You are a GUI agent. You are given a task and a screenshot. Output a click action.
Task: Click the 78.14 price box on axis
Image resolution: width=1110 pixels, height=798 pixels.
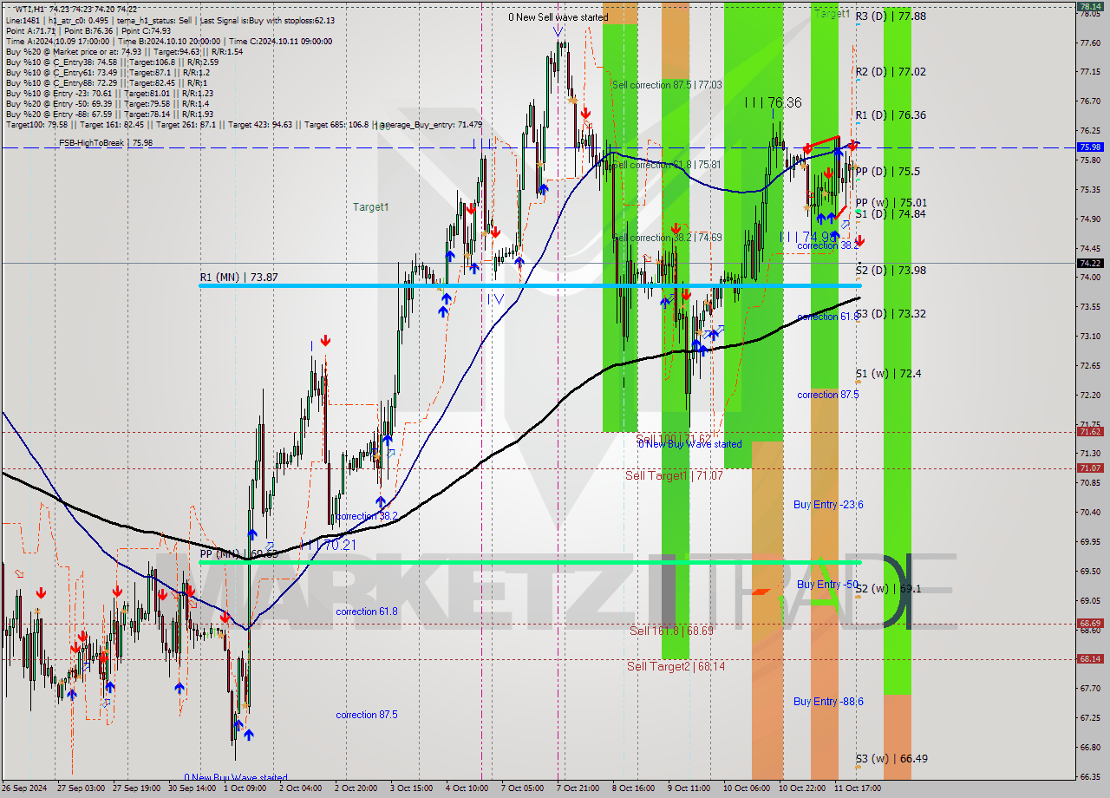1090,6
